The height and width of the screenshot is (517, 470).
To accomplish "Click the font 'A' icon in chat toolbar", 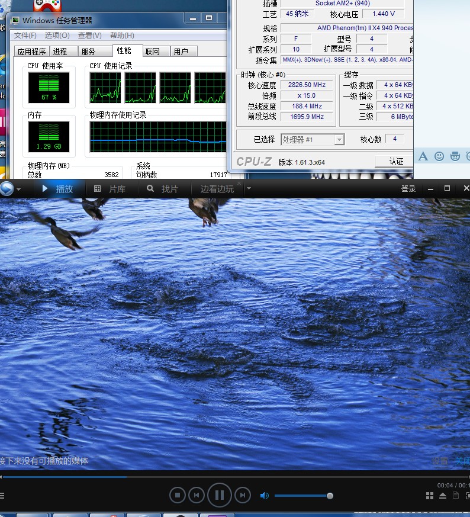I will [423, 156].
